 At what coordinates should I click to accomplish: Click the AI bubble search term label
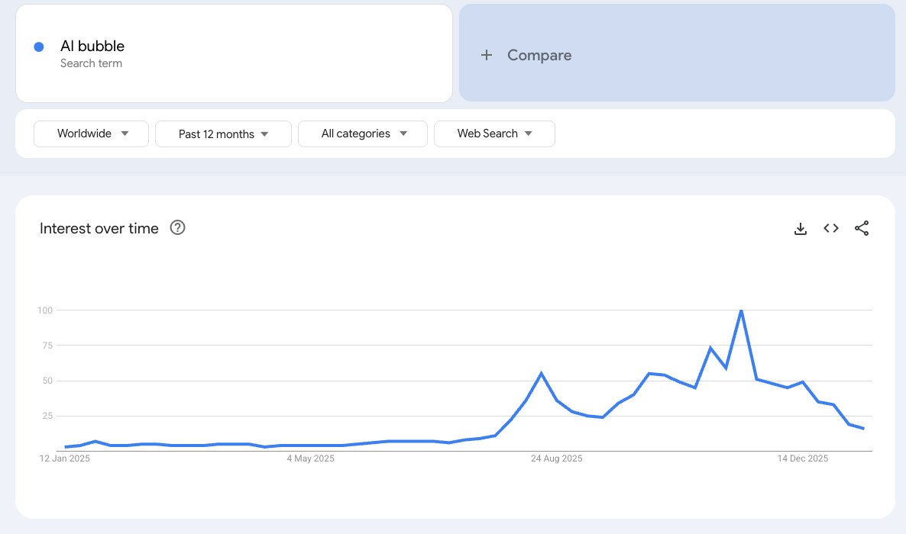point(92,46)
